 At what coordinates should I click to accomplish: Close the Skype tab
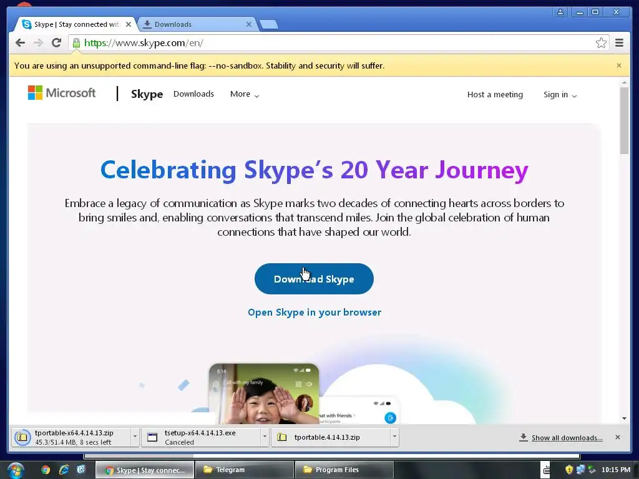coord(129,24)
